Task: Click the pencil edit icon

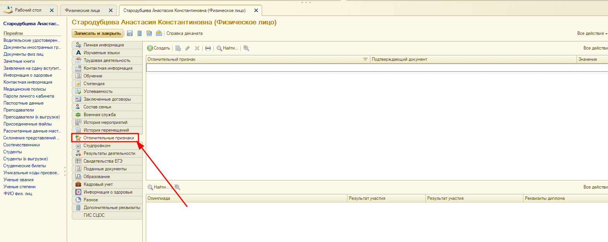Action: (x=187, y=48)
